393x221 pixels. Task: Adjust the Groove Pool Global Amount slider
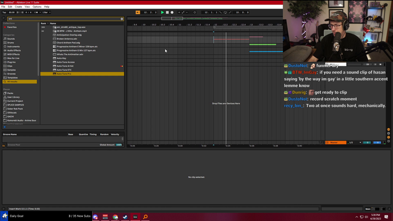tap(119, 145)
